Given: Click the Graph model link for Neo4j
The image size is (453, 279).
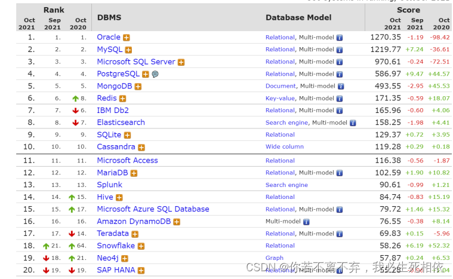Looking at the screenshot, I should [275, 257].
